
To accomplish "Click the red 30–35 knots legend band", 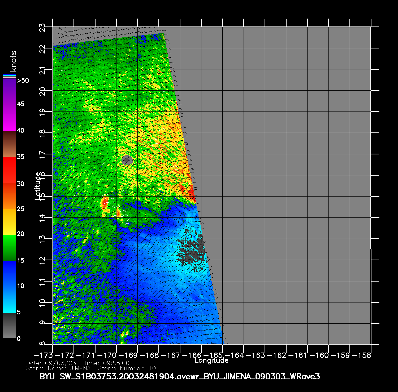I will click(x=9, y=170).
